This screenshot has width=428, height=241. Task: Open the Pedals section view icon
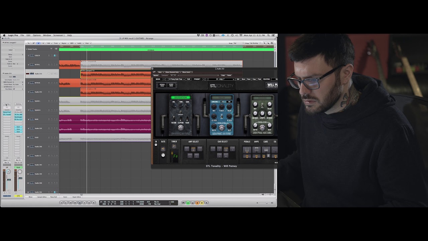pos(247,150)
